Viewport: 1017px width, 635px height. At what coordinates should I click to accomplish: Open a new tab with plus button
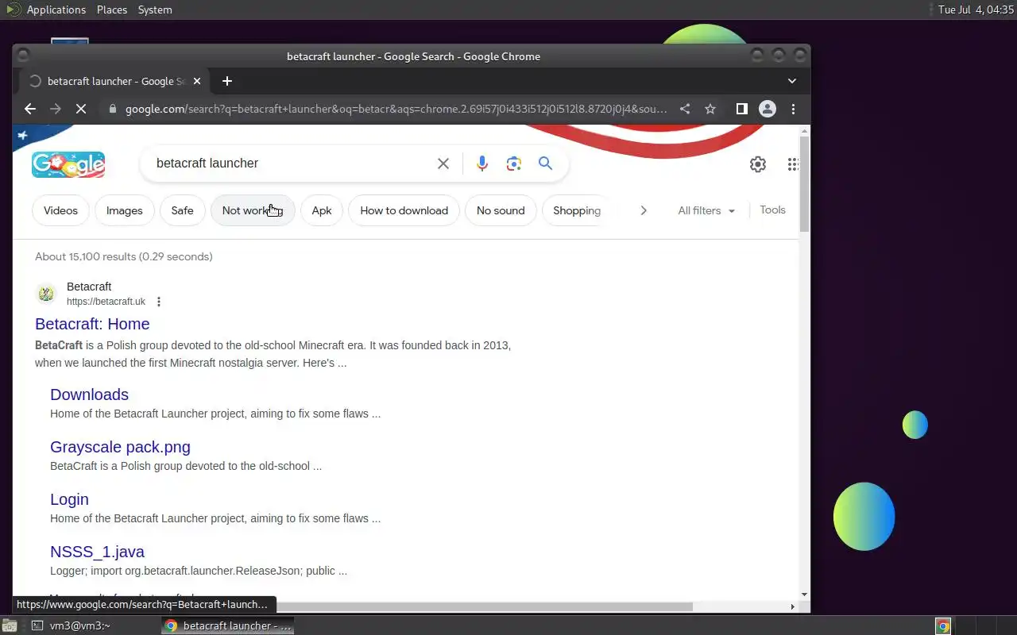(x=227, y=81)
